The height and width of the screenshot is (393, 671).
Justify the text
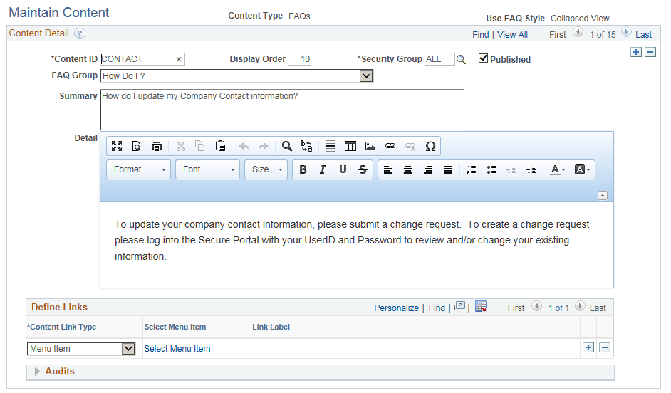coord(448,169)
